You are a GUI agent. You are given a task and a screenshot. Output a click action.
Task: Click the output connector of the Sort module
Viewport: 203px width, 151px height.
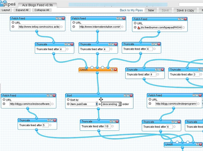pyautogui.click(x=98, y=109)
